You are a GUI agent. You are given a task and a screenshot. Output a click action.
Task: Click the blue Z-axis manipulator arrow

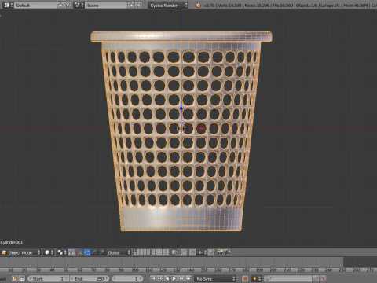[181, 108]
